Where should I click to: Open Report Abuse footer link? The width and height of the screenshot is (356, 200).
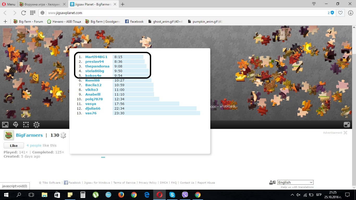[x=206, y=183]
